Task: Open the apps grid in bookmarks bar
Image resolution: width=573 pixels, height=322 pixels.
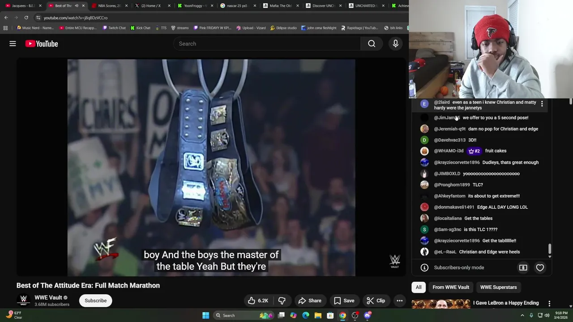Action: 5,28
